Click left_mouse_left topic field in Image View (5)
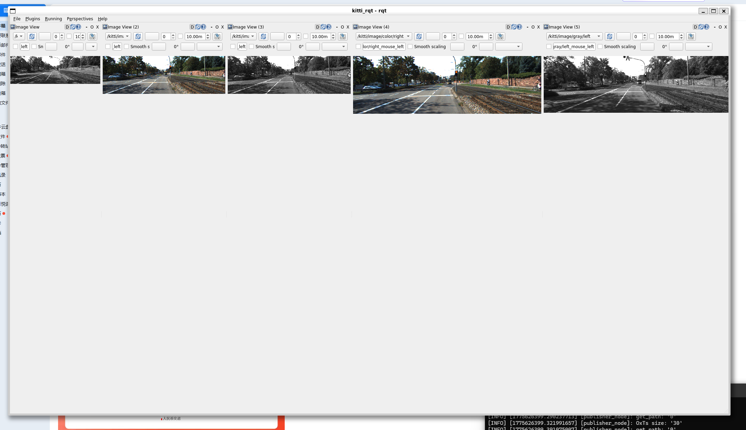 tap(574, 46)
